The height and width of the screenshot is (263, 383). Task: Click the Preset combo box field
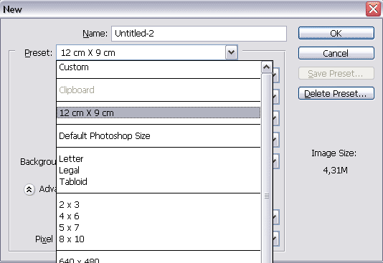pos(147,52)
